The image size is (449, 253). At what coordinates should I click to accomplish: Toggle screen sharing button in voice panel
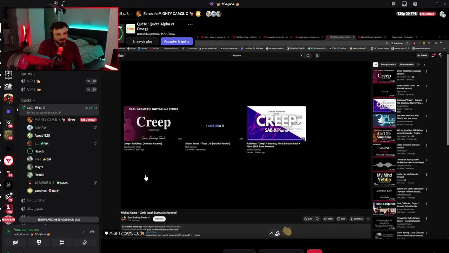click(39, 242)
